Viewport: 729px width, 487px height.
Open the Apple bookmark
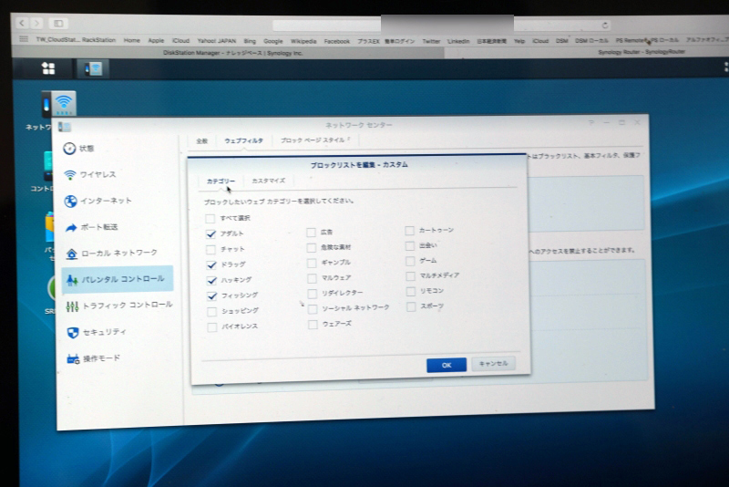click(156, 40)
